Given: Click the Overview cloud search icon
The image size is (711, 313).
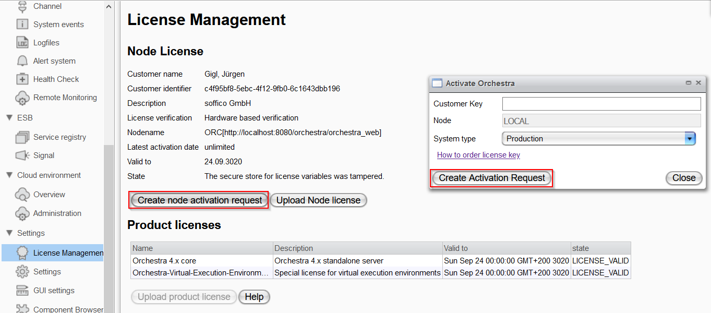Looking at the screenshot, I should click(x=22, y=195).
